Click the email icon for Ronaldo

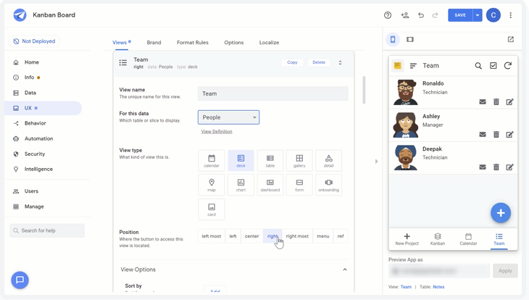coord(483,101)
